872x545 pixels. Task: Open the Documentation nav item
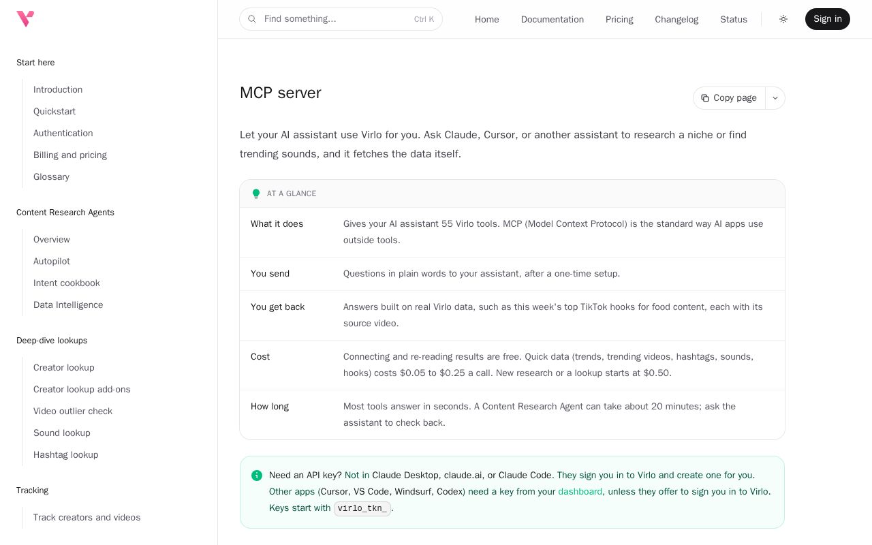point(552,19)
